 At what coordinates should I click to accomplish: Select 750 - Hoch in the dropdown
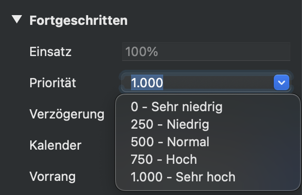[164, 159]
